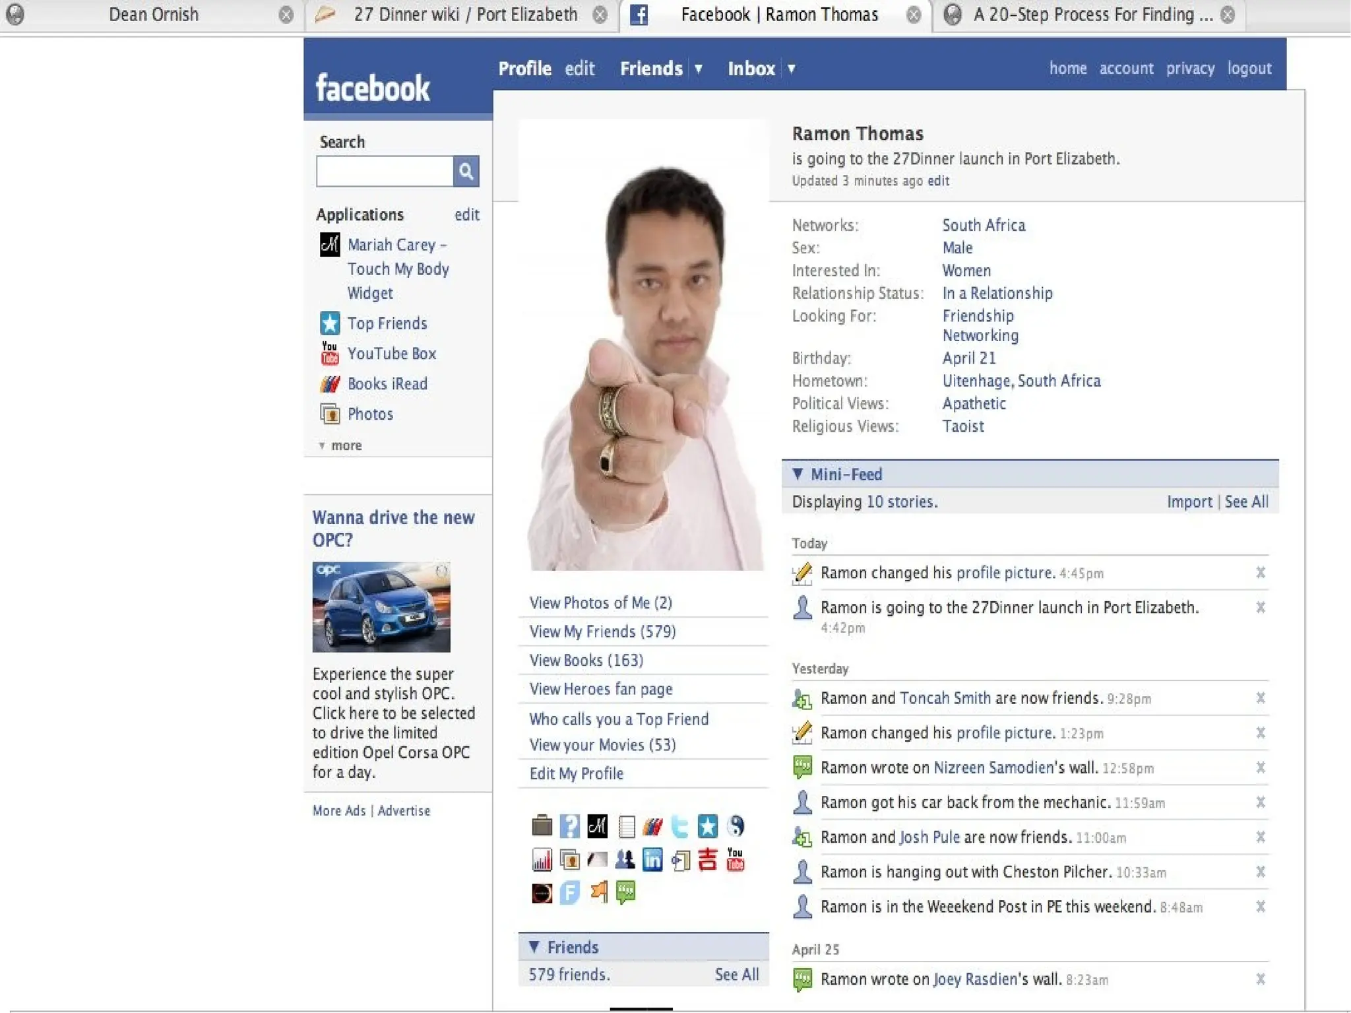Close the Dean Ornish browser tab
This screenshot has width=1351, height=1013.
click(286, 15)
